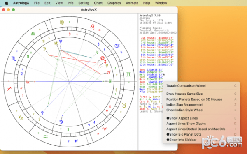Viewport: 247px width, 154px height.
Task: Open the Window menu
Action: [x=161, y=3]
